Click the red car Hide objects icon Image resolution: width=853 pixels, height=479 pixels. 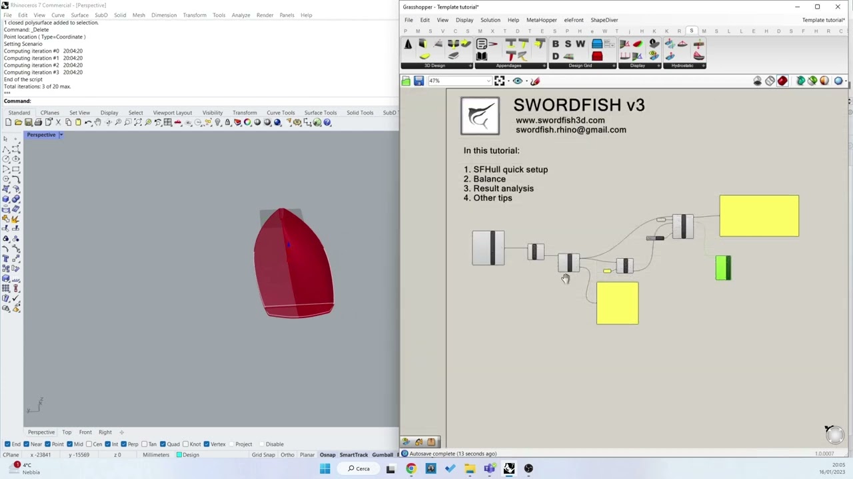click(177, 122)
